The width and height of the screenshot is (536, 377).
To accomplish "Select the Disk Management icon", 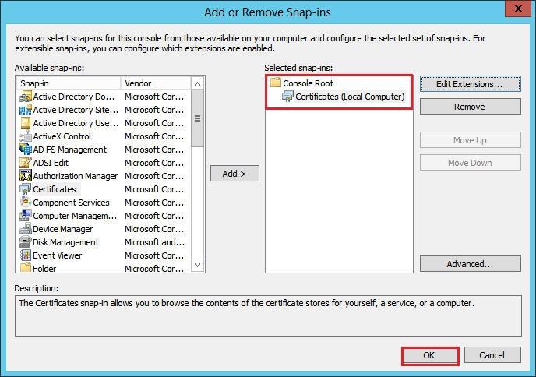I will click(x=26, y=242).
